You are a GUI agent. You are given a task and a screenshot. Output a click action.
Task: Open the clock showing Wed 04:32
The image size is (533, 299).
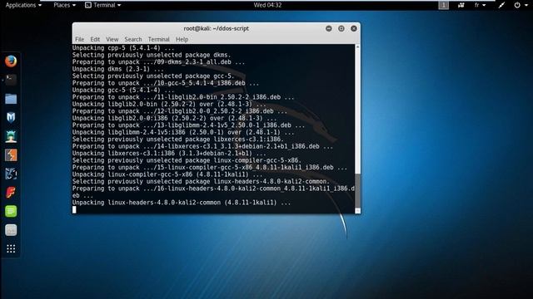(x=267, y=5)
